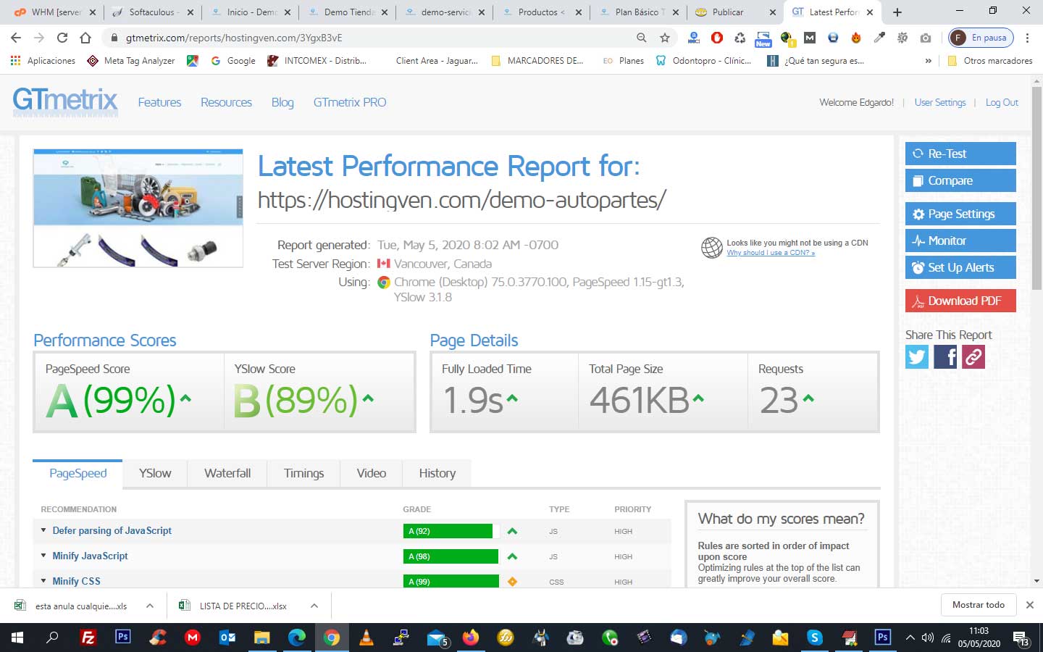Click the Blog link
Viewport: 1043px width, 652px height.
pos(282,102)
